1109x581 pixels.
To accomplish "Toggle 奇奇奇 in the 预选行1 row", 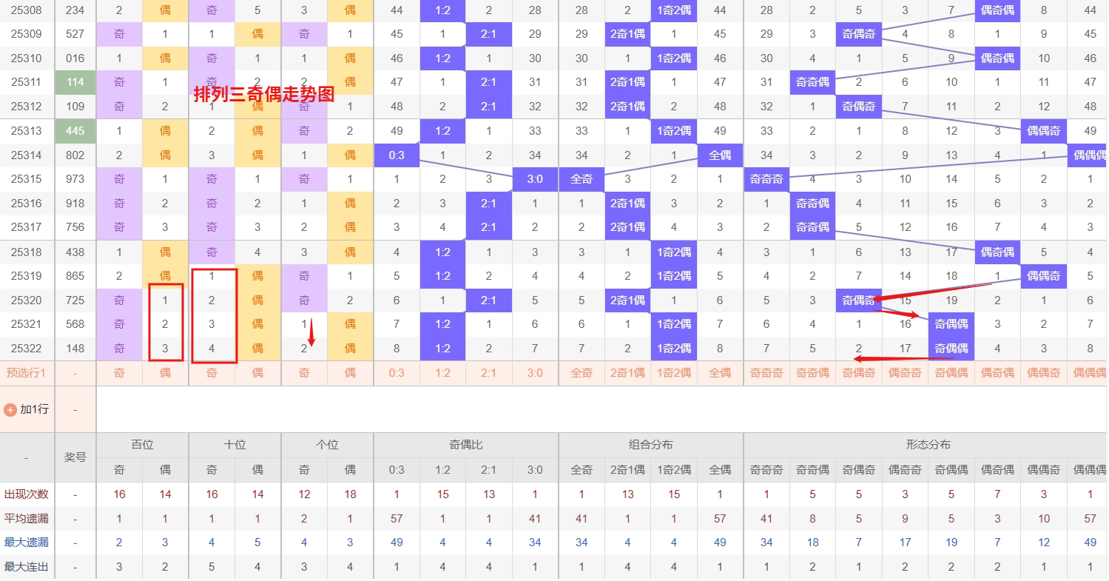I will pyautogui.click(x=766, y=373).
